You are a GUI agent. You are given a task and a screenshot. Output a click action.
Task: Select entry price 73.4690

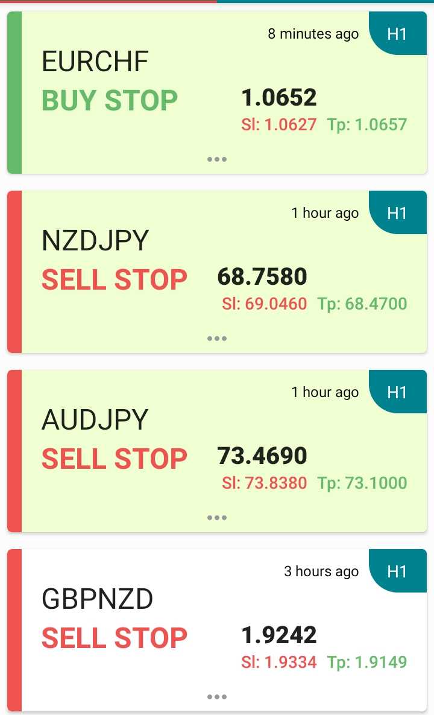coord(262,456)
